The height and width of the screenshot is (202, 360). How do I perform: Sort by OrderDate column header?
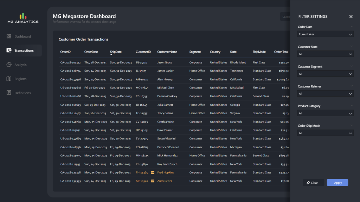point(91,52)
